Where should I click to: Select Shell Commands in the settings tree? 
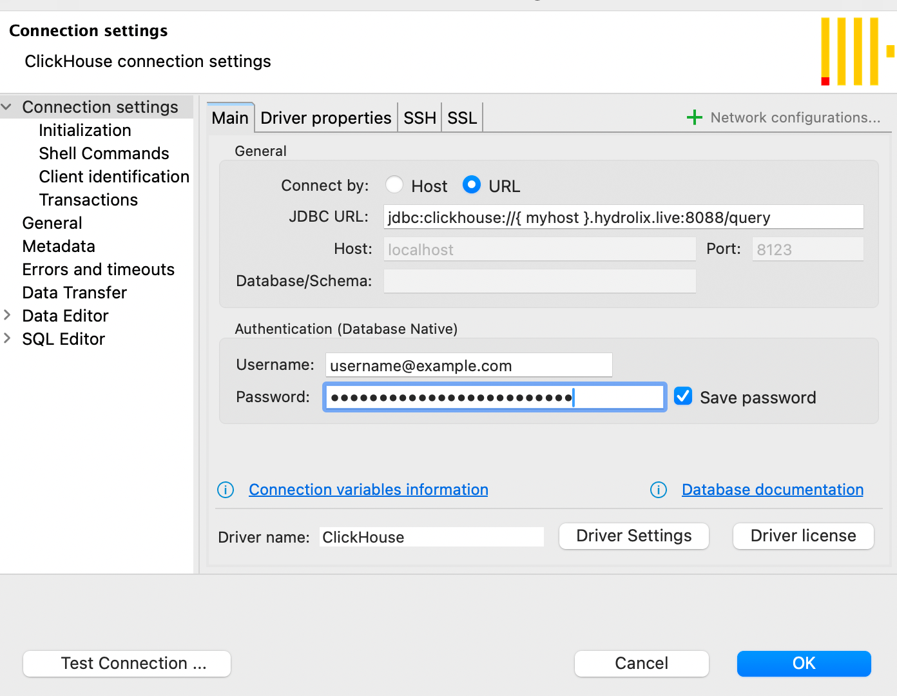(x=104, y=153)
